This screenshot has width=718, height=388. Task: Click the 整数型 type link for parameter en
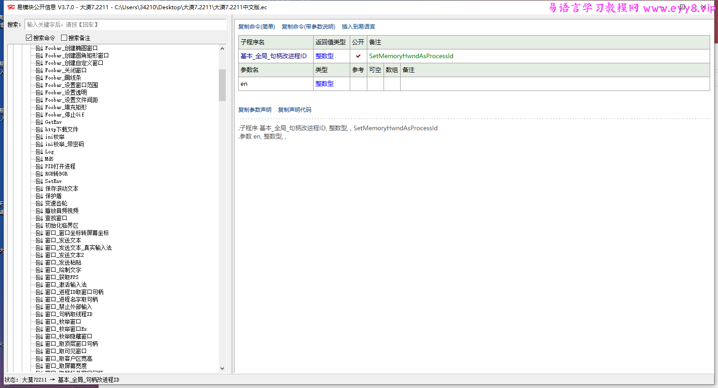coord(324,84)
